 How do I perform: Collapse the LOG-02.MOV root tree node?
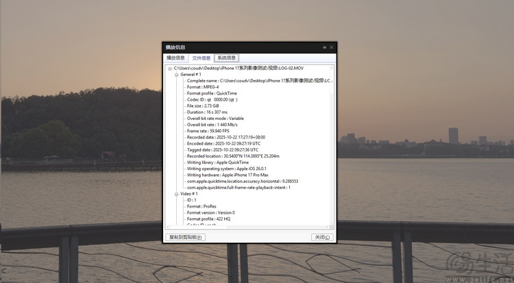pos(170,69)
